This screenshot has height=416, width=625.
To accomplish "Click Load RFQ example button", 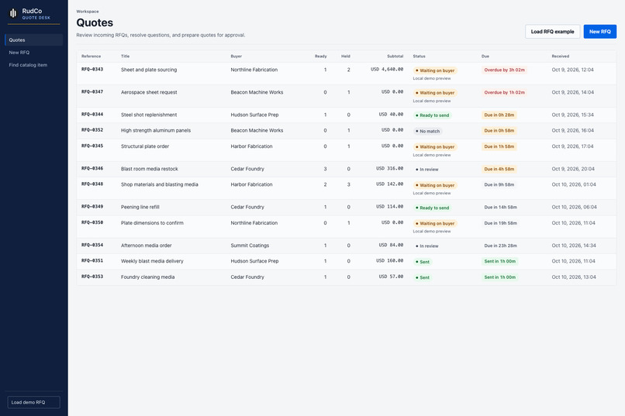I will (552, 32).
